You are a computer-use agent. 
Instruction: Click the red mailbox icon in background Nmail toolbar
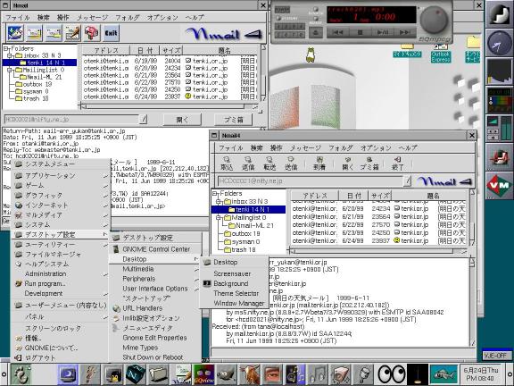(92, 33)
